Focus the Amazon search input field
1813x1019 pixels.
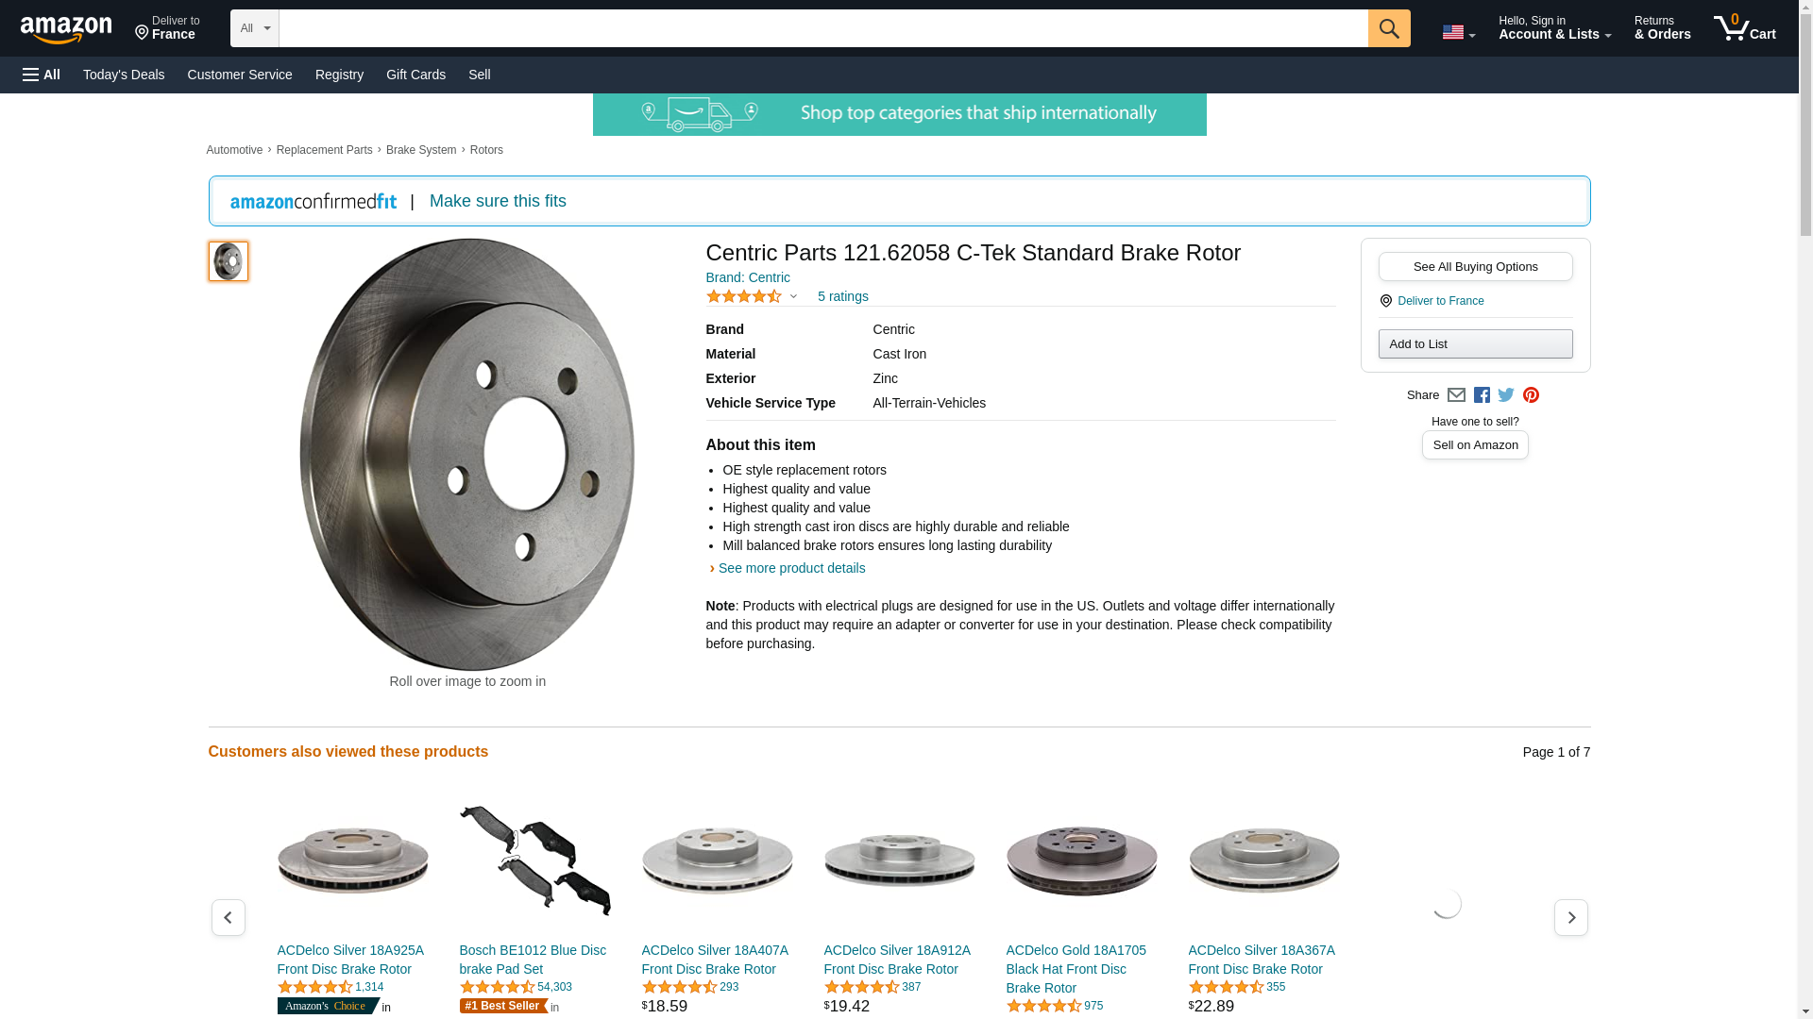pyautogui.click(x=823, y=28)
